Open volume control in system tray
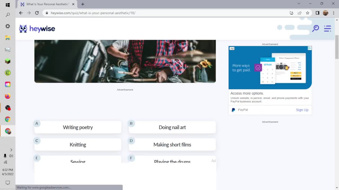 (x=11, y=156)
